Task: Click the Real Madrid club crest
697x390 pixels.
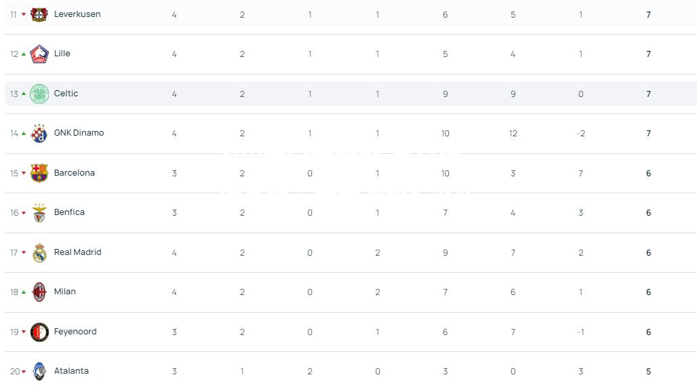Action: point(39,252)
